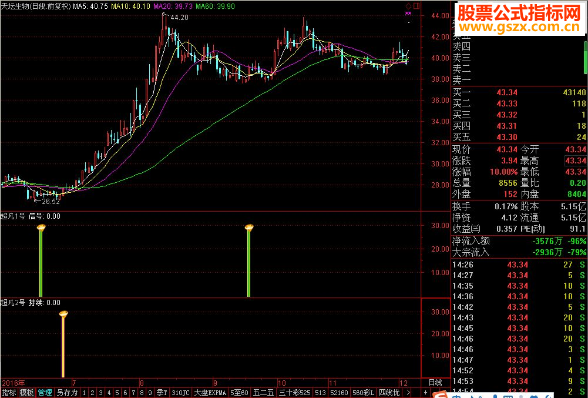
Task: Switch to the 四线优 template
Action: coord(389,393)
